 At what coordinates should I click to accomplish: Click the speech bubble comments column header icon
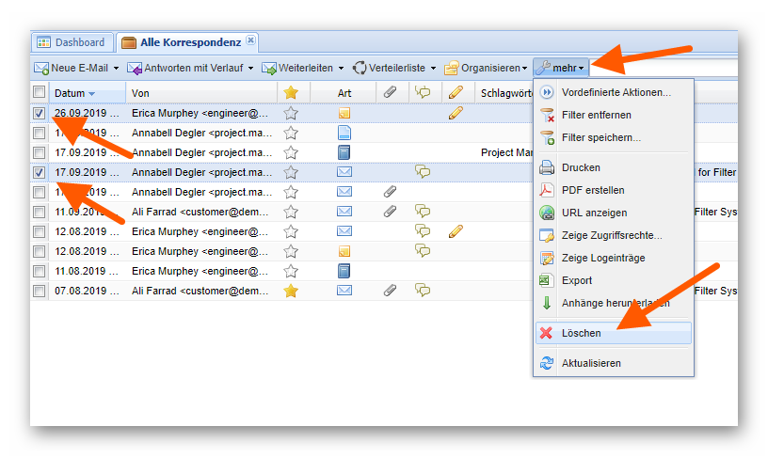(423, 92)
